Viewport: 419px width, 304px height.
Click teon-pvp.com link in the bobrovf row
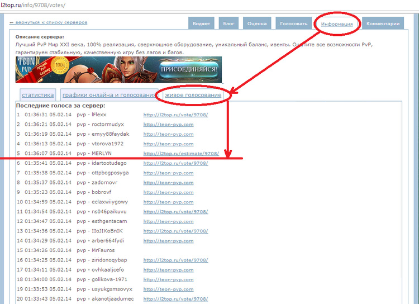coord(168,192)
